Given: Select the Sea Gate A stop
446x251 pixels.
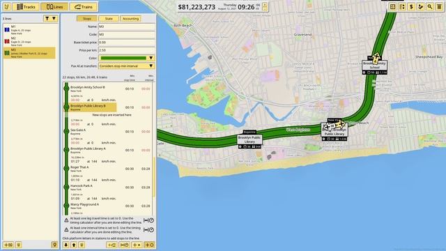Looking at the screenshot, I should click(91, 132).
